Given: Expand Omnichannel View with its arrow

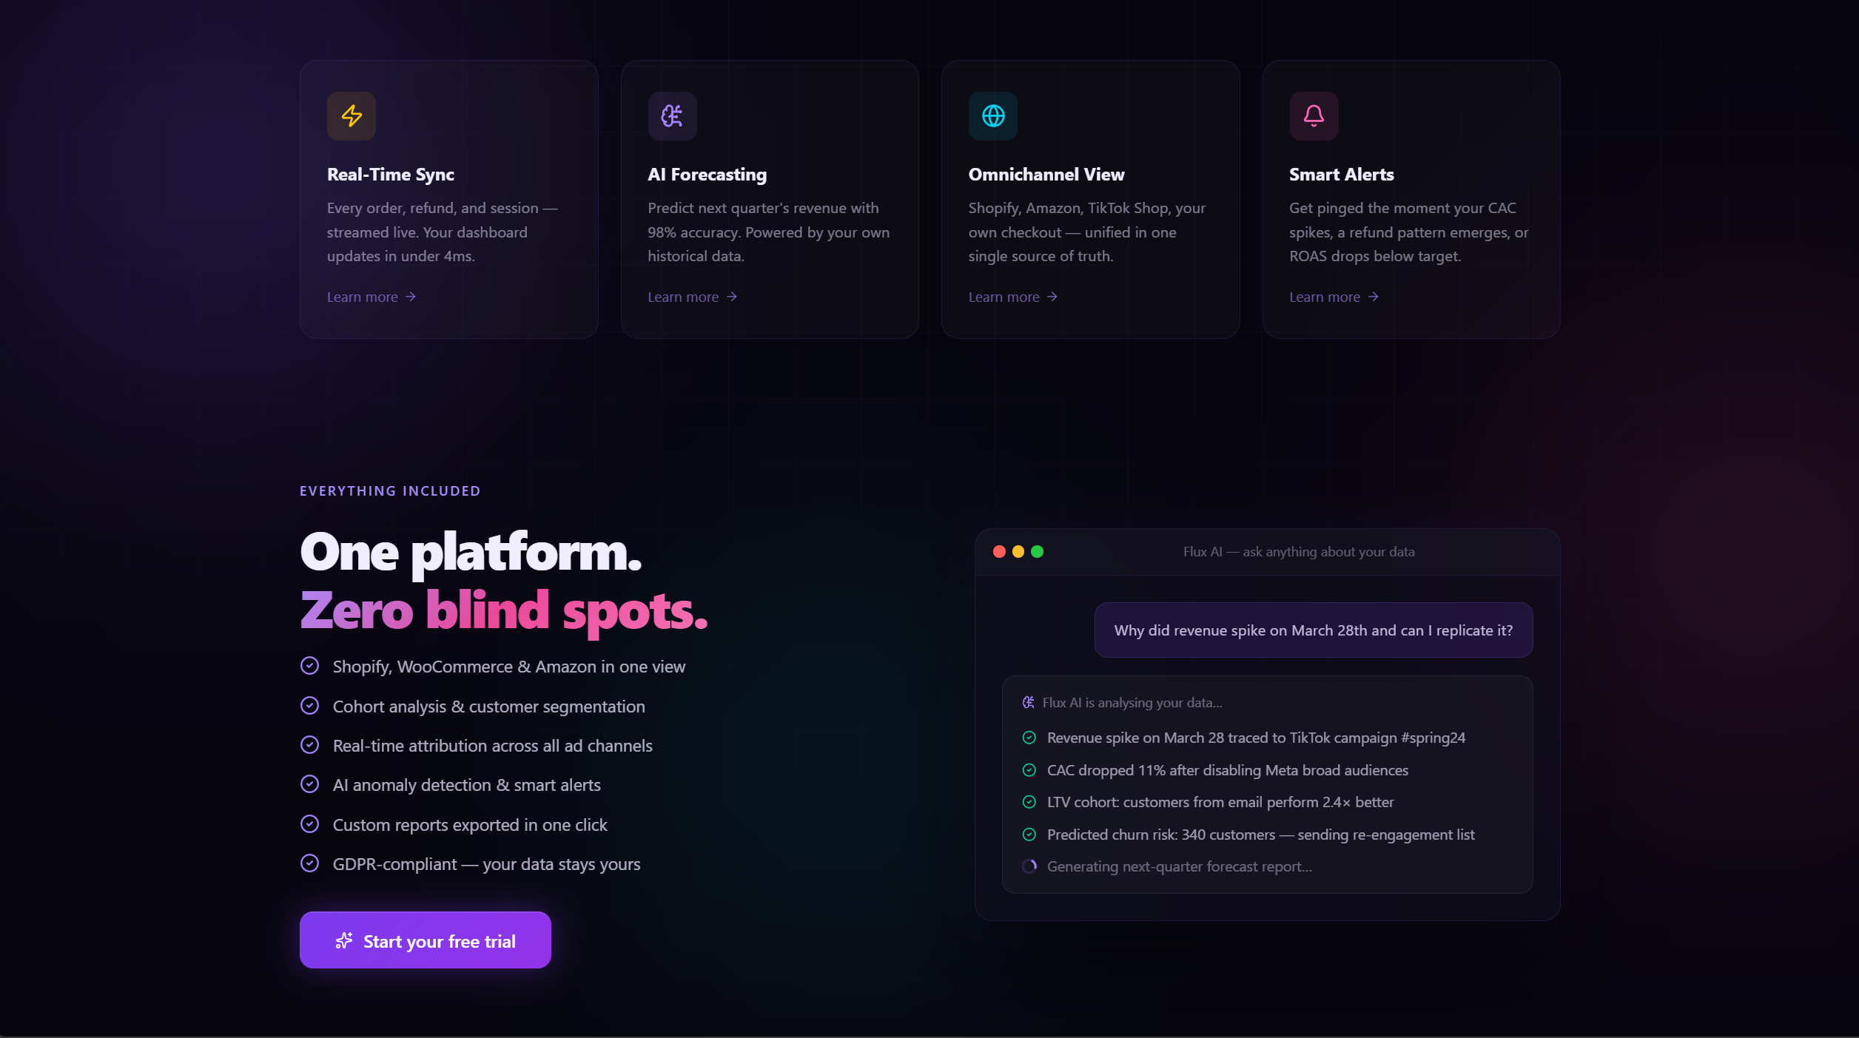Looking at the screenshot, I should click(x=1052, y=297).
